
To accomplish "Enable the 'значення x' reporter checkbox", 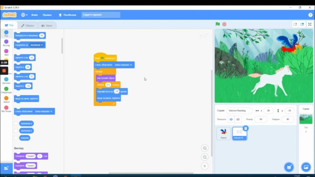I will pyautogui.click(x=16, y=124).
